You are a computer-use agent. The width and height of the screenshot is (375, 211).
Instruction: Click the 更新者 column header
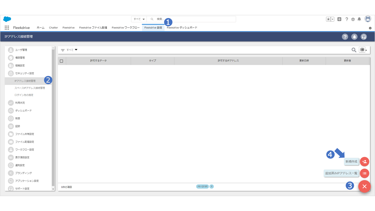[347, 61]
